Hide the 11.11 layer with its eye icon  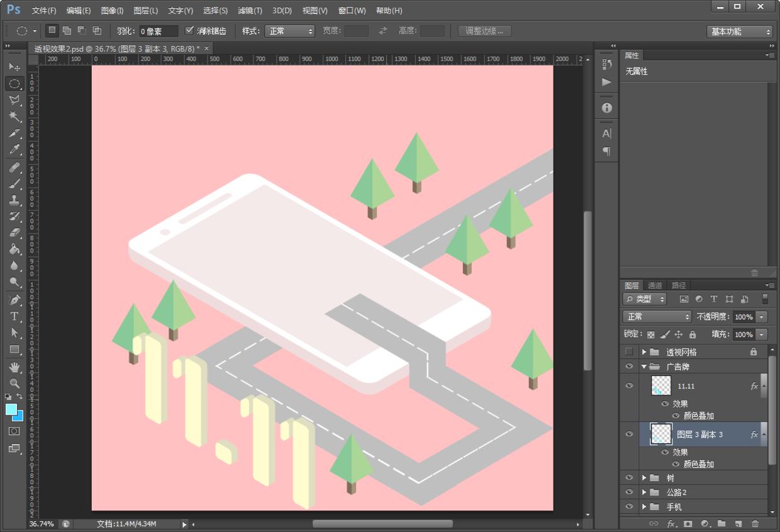pyautogui.click(x=629, y=385)
